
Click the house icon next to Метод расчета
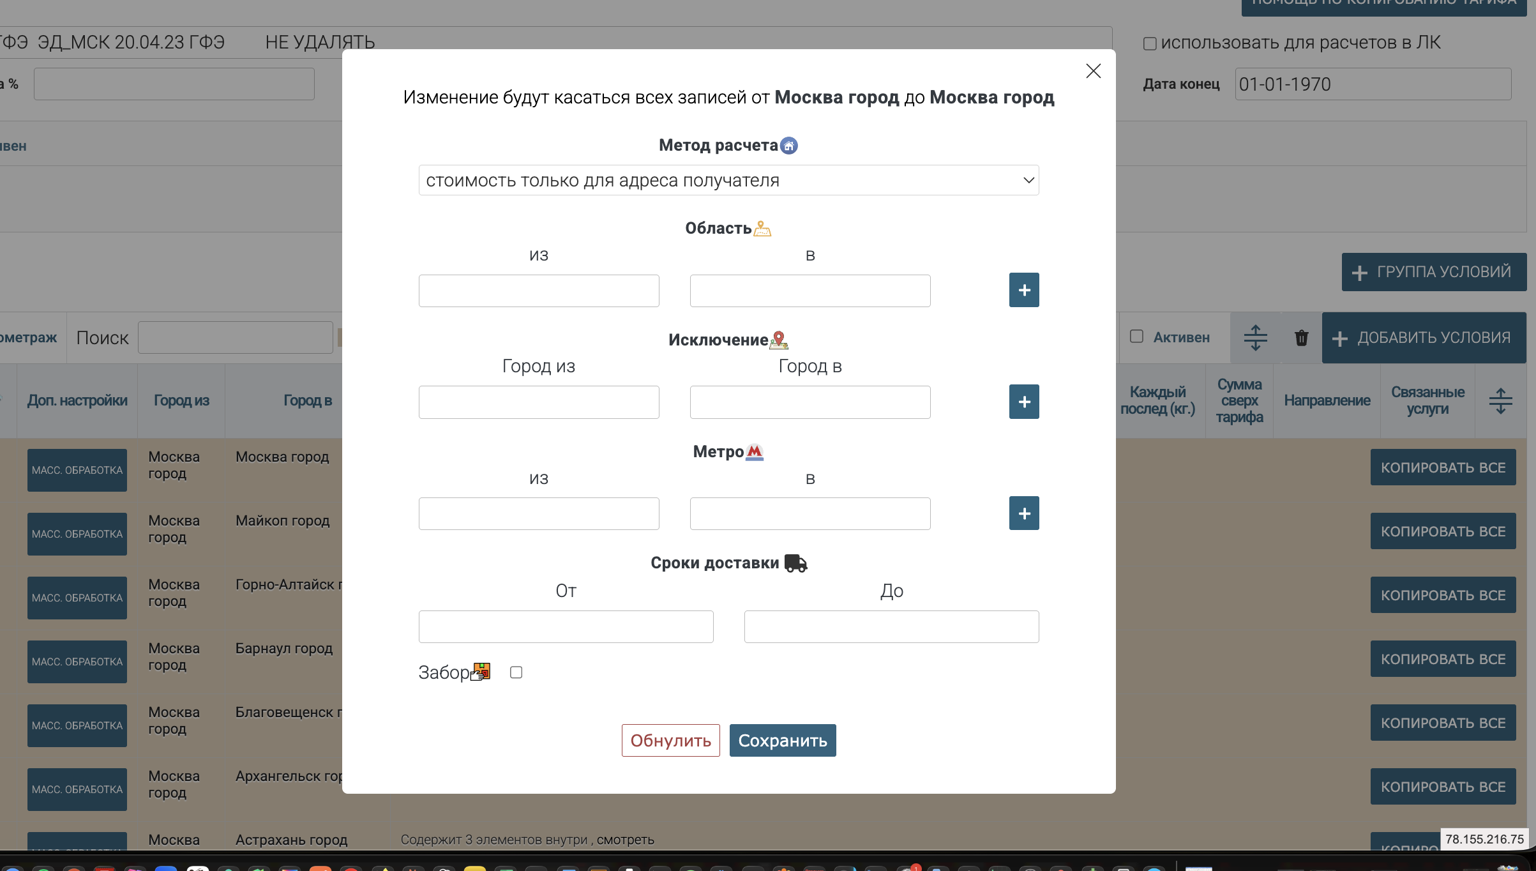pyautogui.click(x=789, y=146)
